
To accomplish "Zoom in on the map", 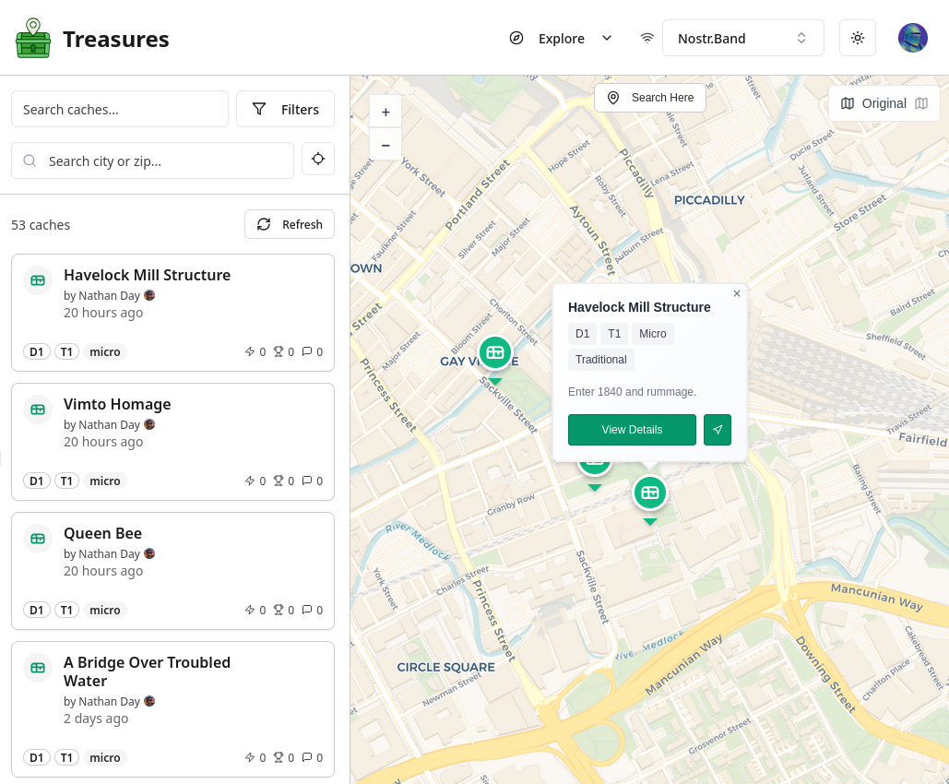I will pos(386,112).
